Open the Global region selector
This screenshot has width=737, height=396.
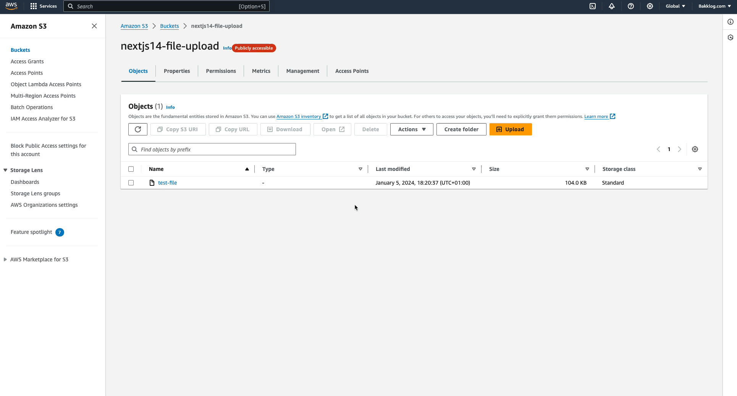click(675, 6)
